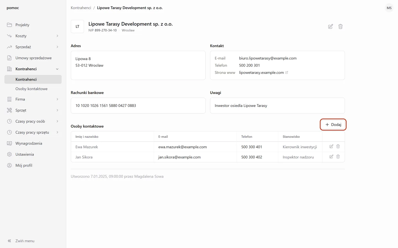Image resolution: width=398 pixels, height=248 pixels.
Task: Expand the Sprzęt submenu chevron
Action: click(57, 110)
